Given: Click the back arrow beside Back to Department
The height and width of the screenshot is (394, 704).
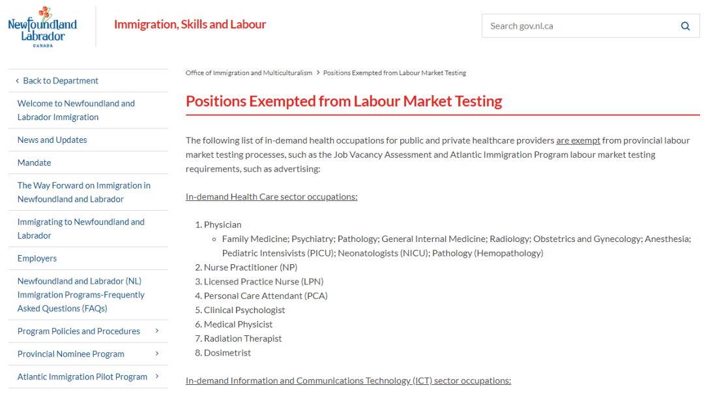Looking at the screenshot, I should point(17,81).
